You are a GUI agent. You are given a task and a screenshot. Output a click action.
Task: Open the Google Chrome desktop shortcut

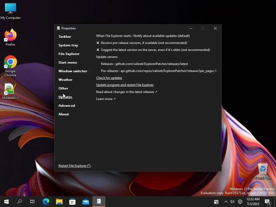11,66
